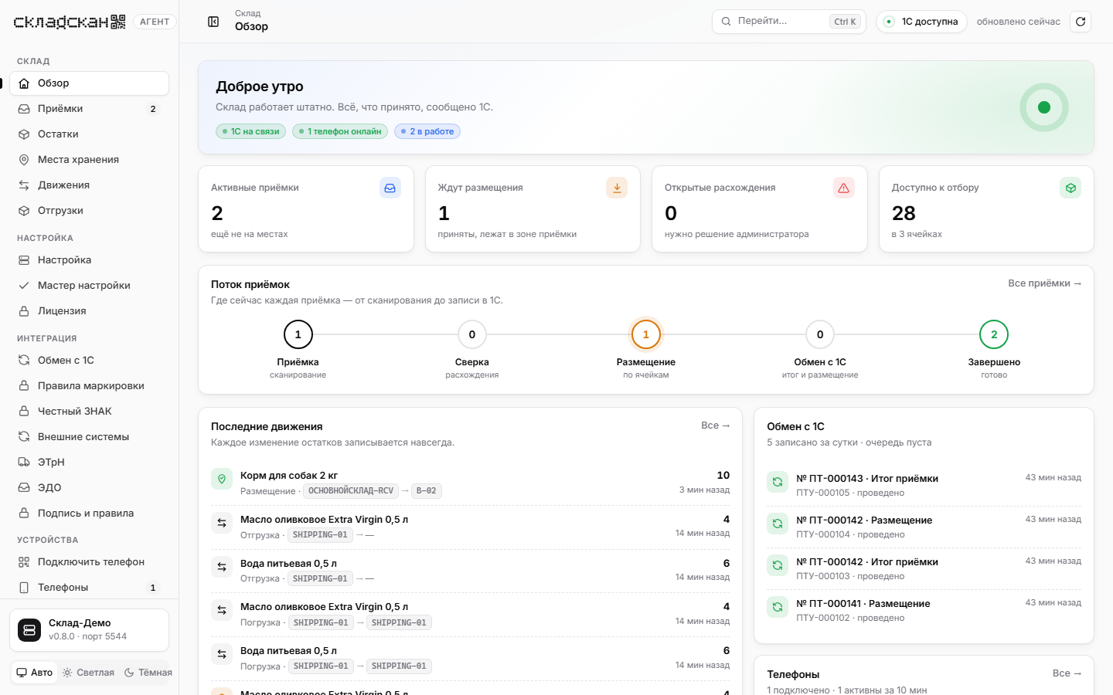Click "№ ПТ-000141 · Размещение" exchange entry

[924, 610]
